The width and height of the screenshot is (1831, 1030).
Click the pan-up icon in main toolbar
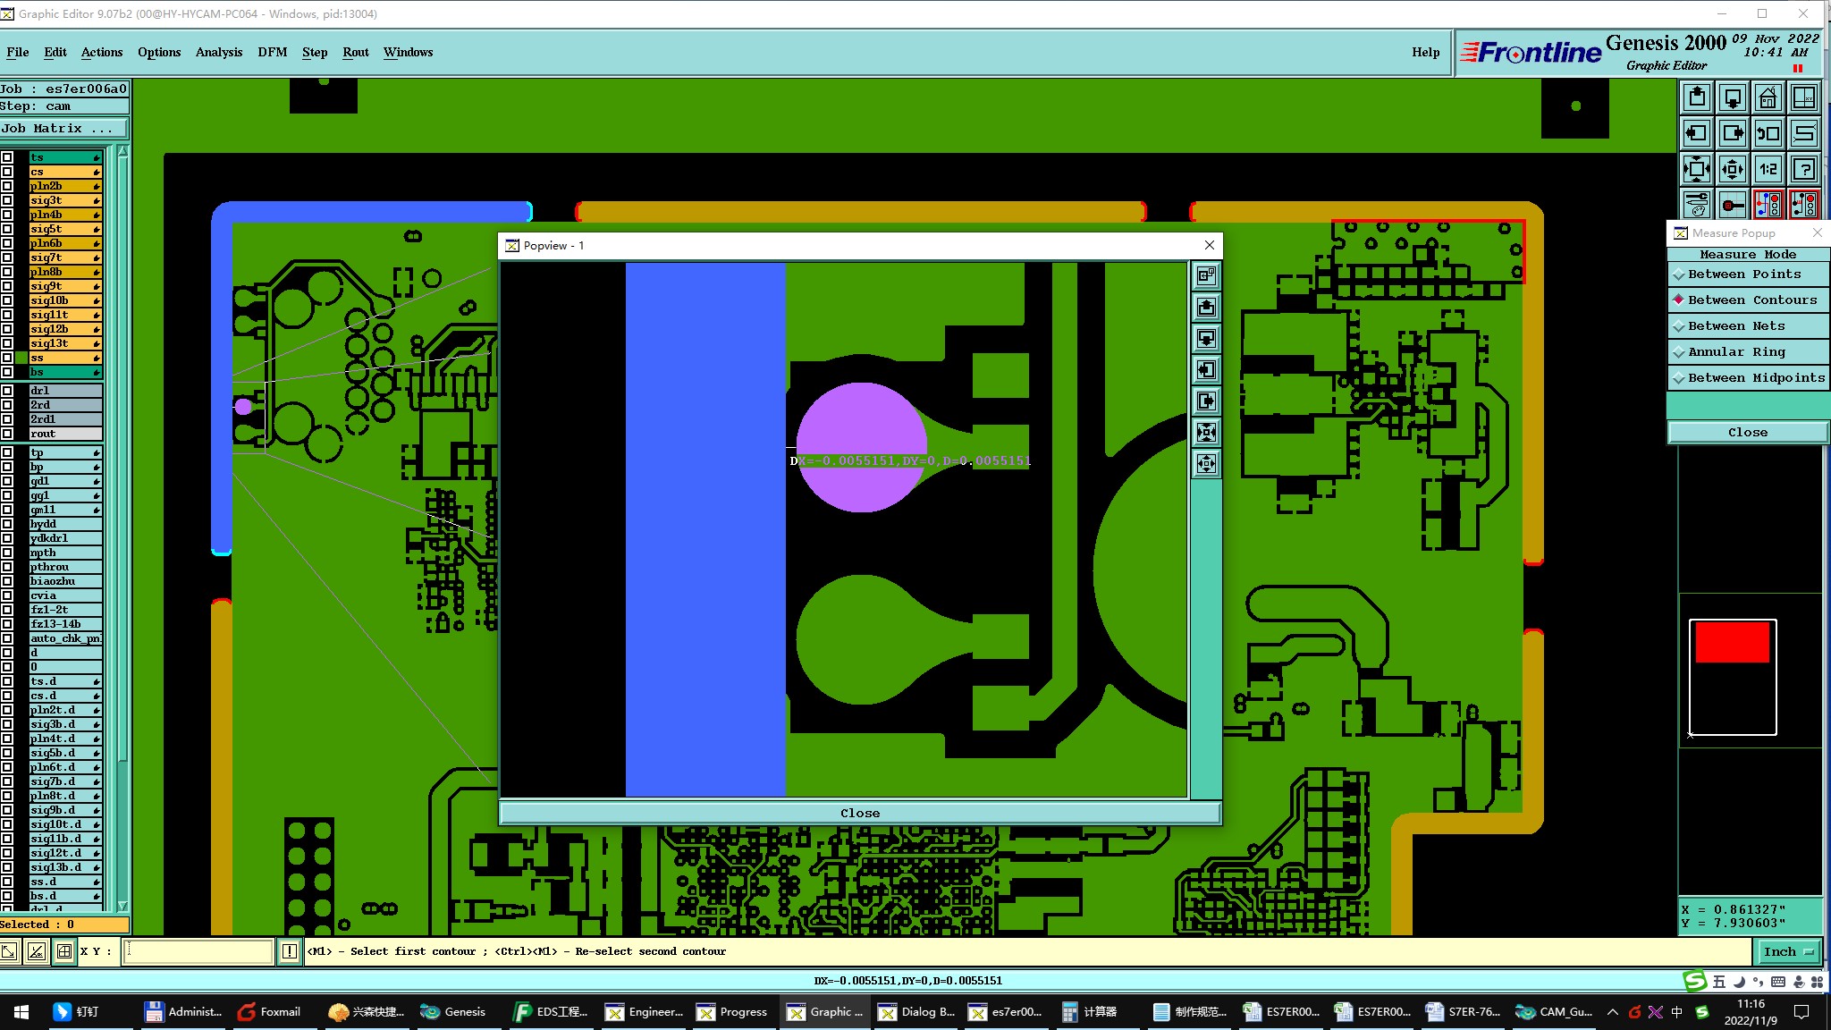coord(1696,97)
